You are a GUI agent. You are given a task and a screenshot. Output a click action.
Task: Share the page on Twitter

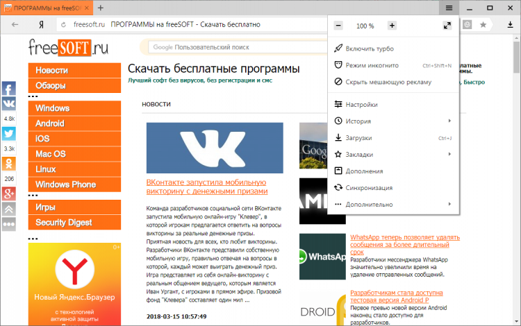8,134
